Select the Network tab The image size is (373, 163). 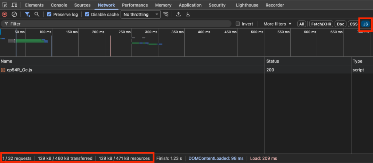pyautogui.click(x=106, y=5)
